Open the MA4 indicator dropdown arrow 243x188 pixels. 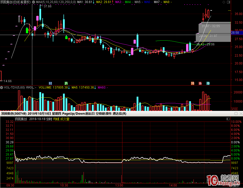[x=34, y=2]
